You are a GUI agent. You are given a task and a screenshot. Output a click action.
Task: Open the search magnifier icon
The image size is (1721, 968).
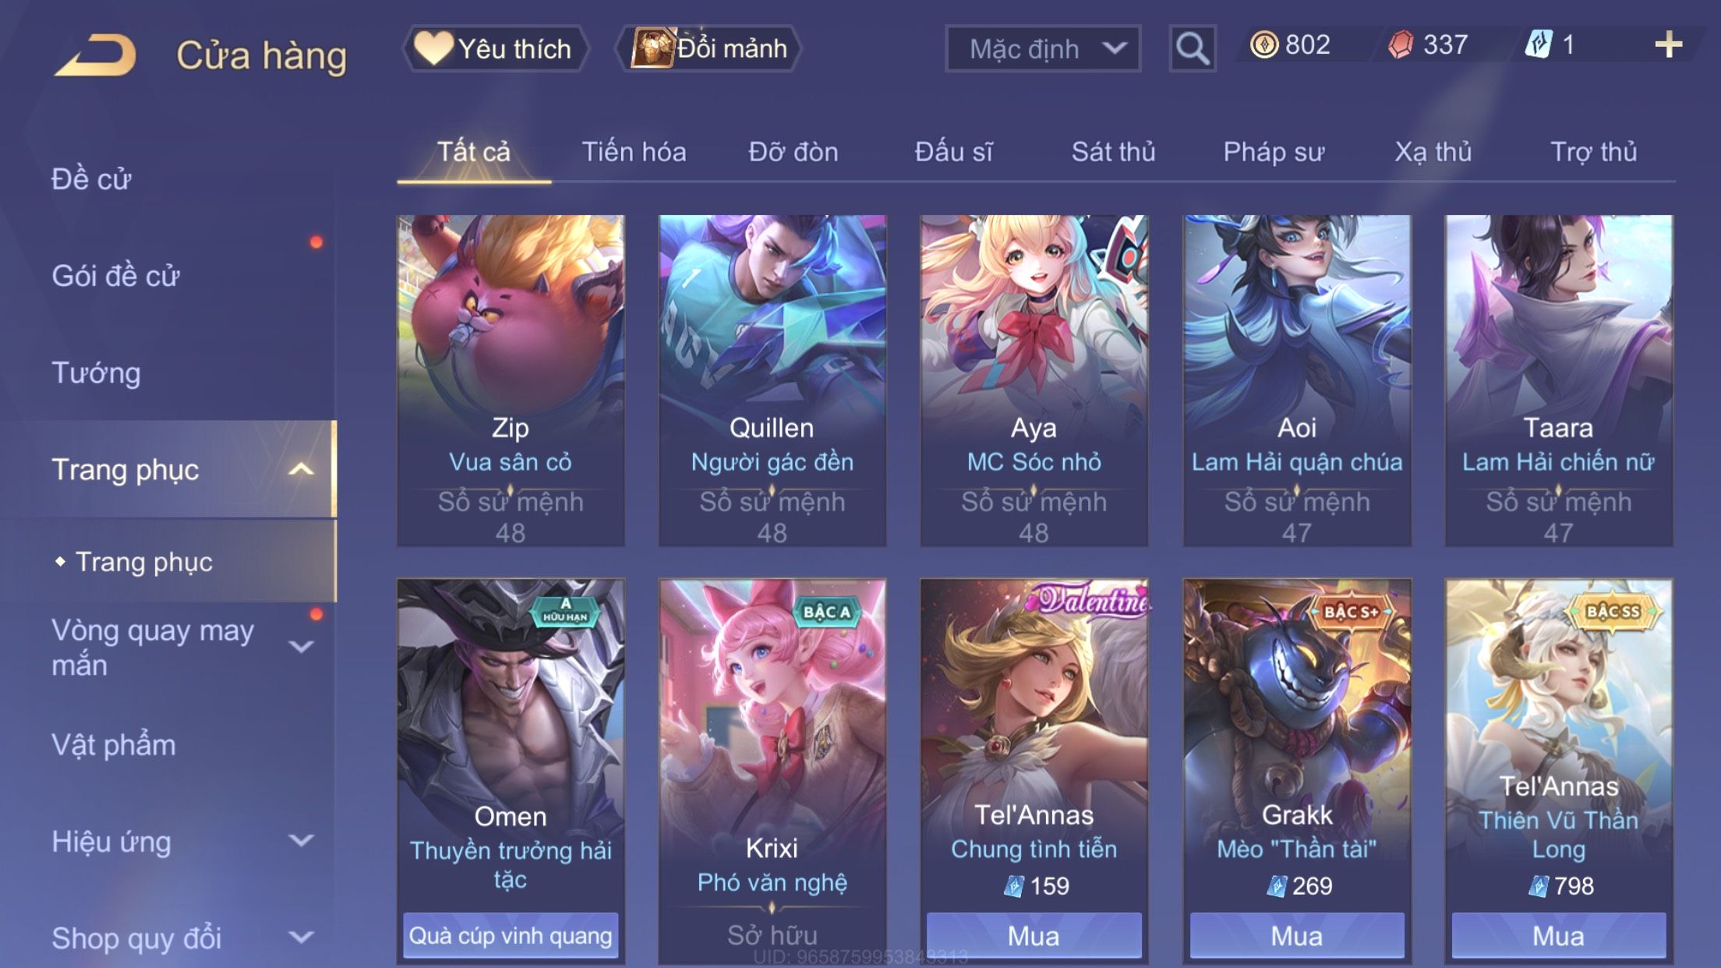pos(1192,48)
